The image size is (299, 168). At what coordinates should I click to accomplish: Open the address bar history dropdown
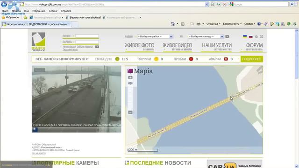point(206,4)
